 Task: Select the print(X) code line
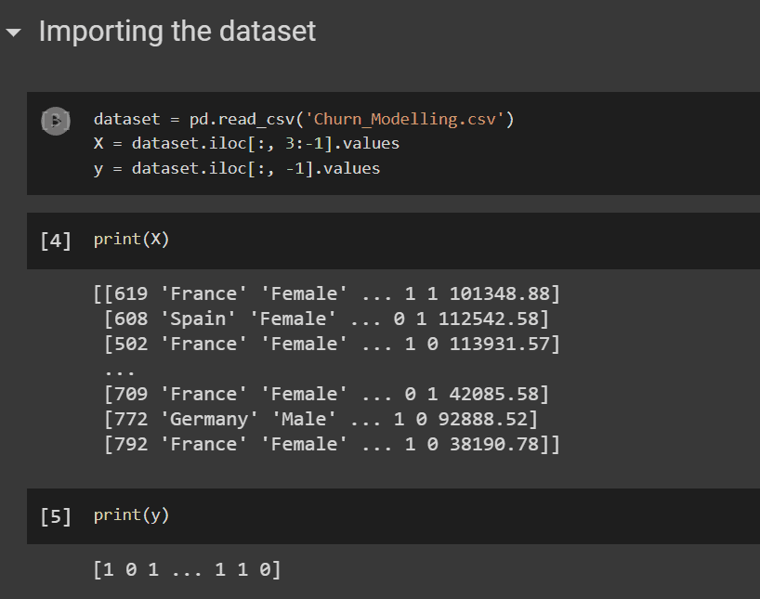[x=131, y=239]
